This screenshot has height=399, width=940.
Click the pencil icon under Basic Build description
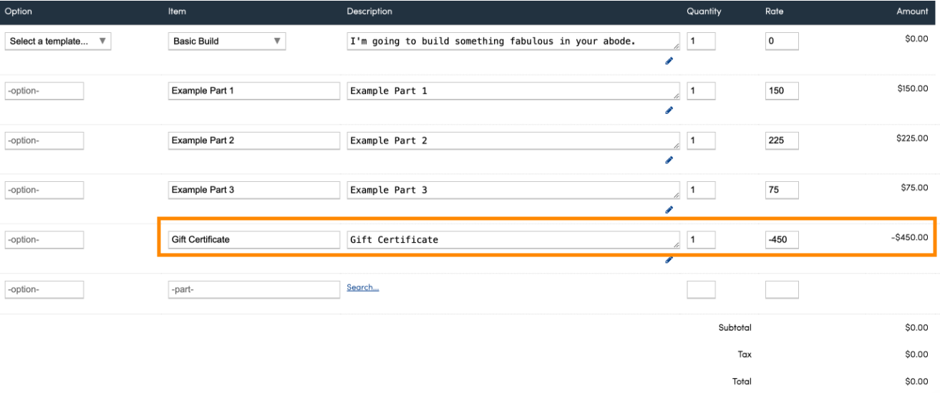pyautogui.click(x=669, y=62)
